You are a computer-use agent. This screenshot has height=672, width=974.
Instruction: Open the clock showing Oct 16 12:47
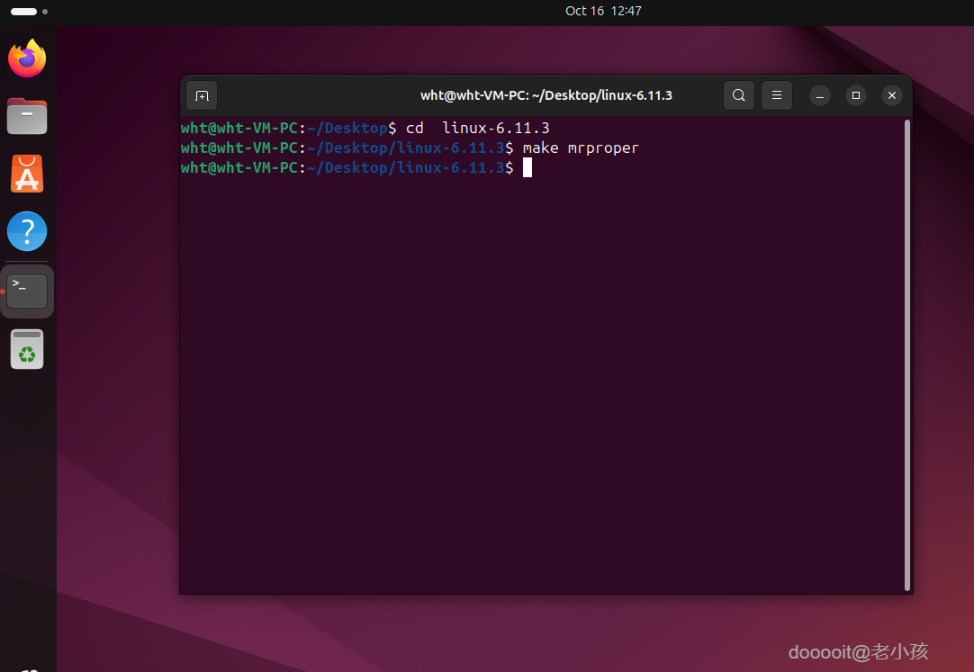(603, 11)
